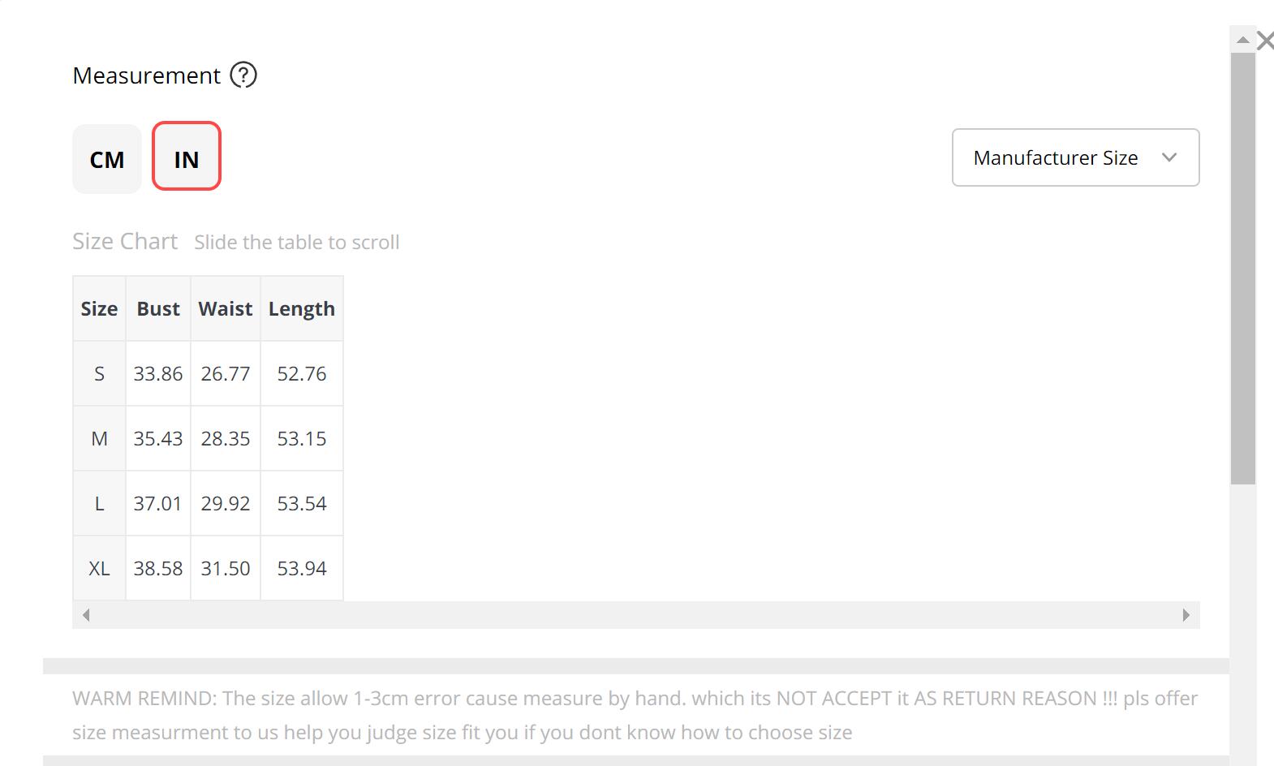Click the Length column header

[302, 309]
